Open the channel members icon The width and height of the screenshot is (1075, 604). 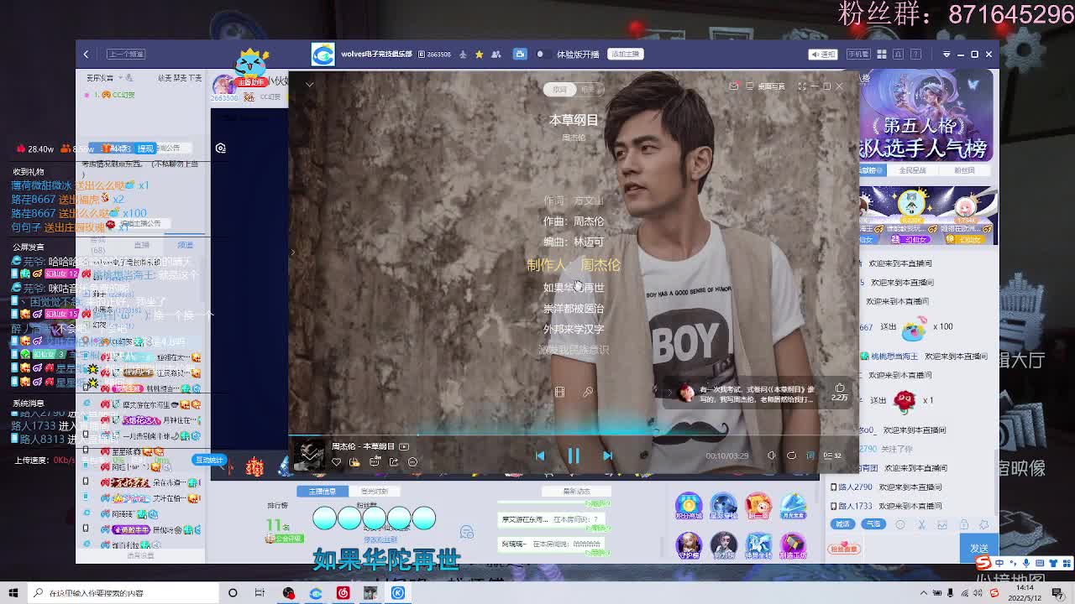pos(496,54)
